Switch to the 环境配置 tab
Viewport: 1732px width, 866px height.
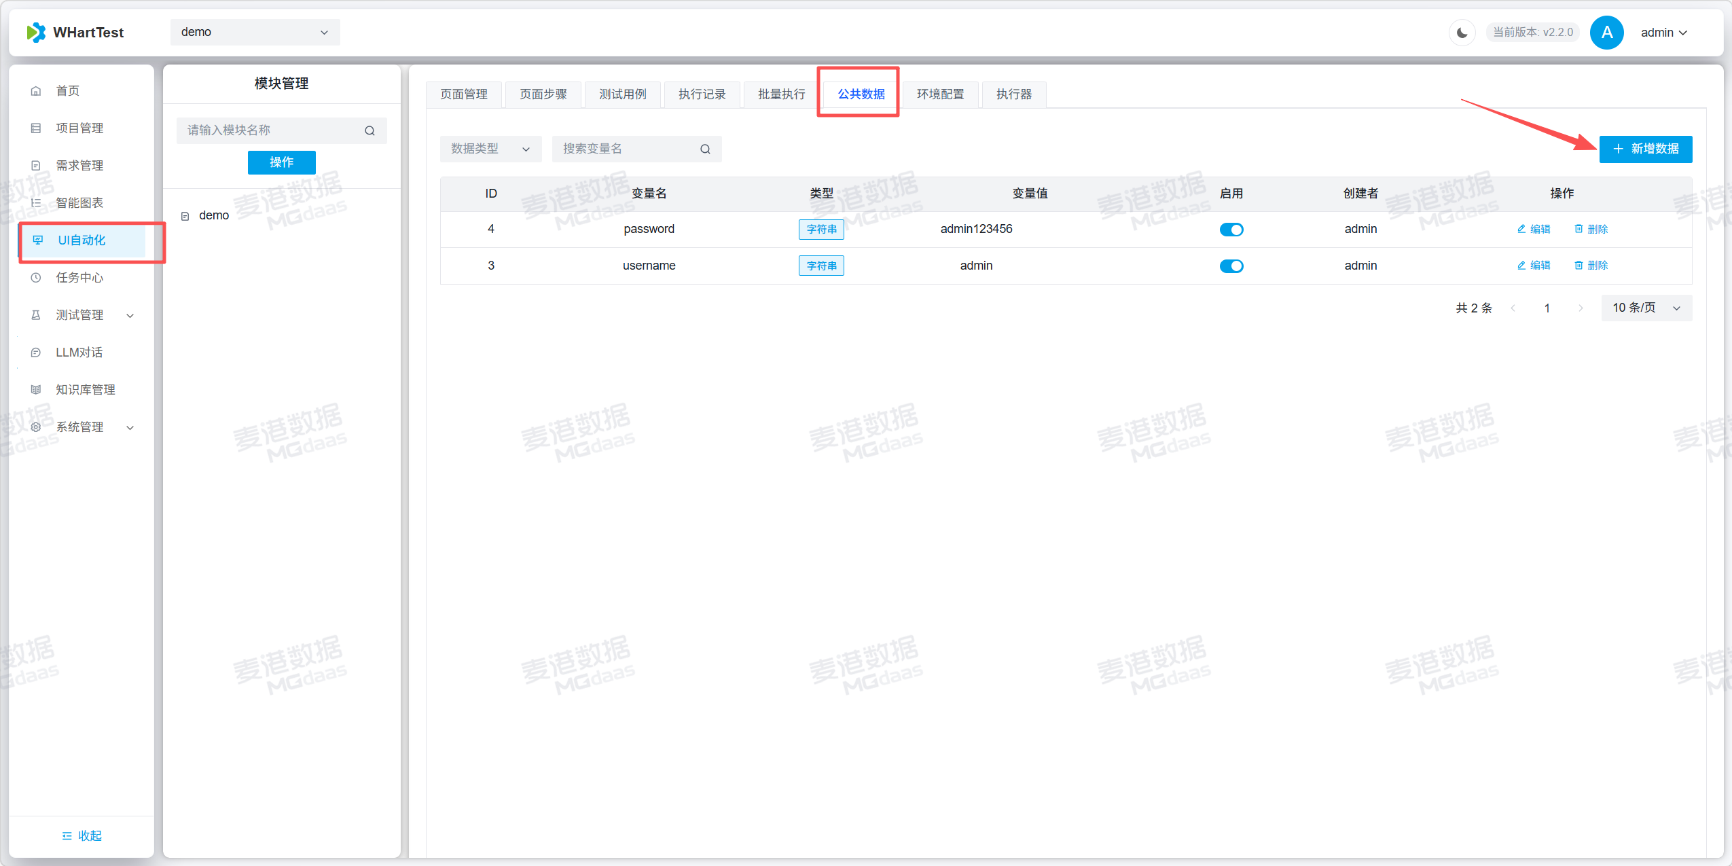pos(940,94)
